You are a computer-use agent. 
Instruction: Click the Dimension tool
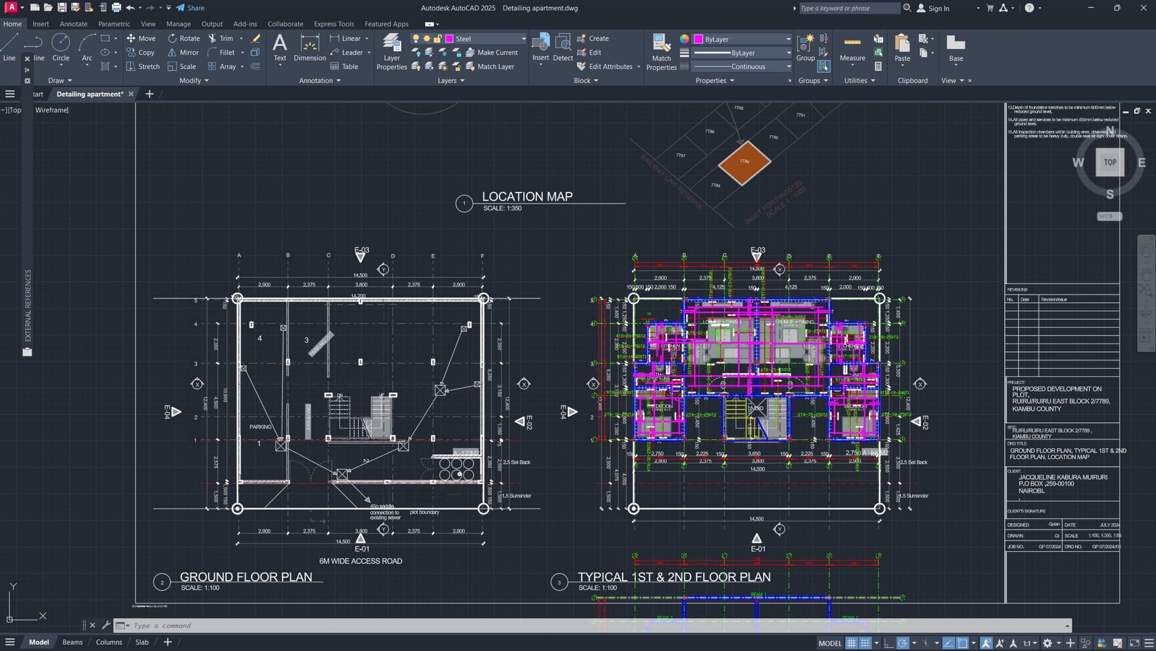coord(309,48)
